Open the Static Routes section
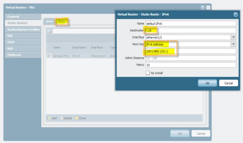243x143 pixels. click(x=23, y=23)
